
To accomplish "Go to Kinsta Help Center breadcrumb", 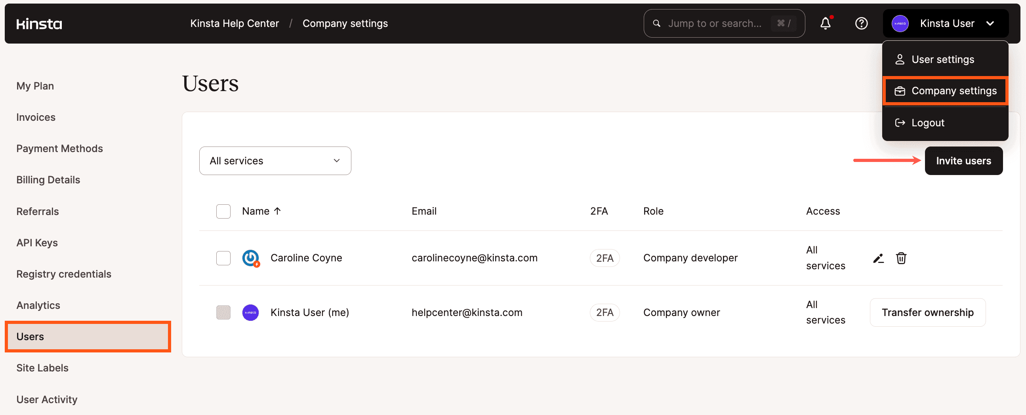I will tap(235, 23).
